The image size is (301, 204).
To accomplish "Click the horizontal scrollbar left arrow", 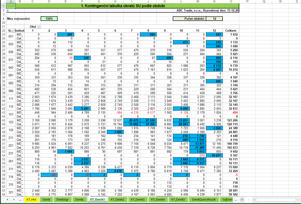I will [x=255, y=200].
